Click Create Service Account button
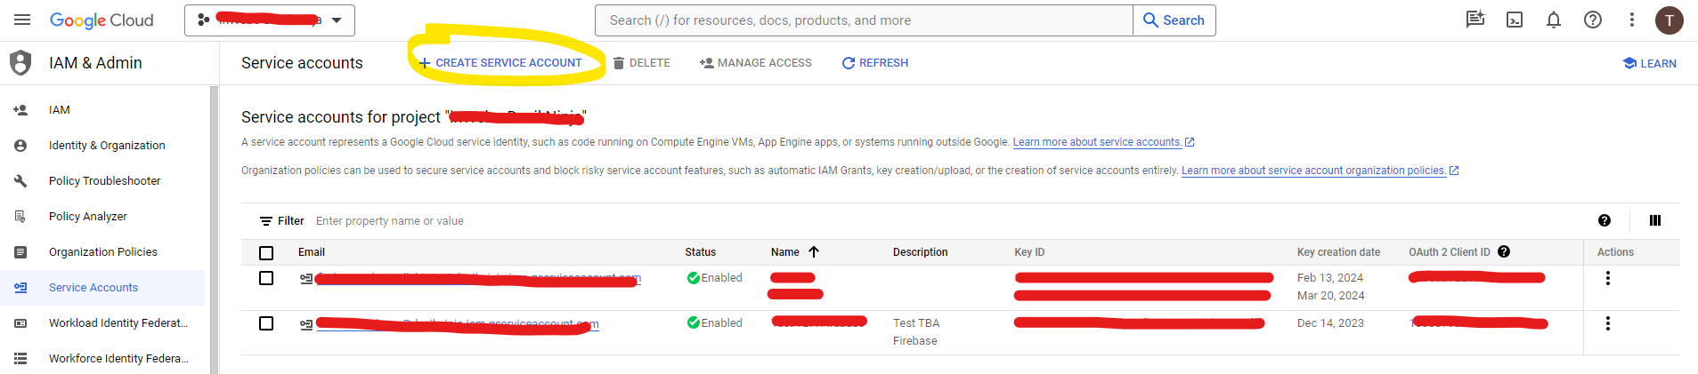The image size is (1698, 374). [x=500, y=63]
